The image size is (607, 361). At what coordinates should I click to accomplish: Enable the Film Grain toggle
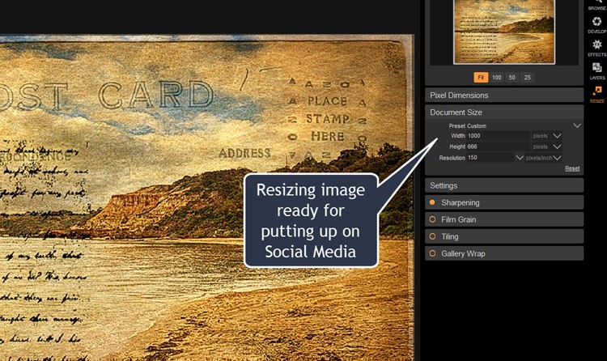coord(432,219)
